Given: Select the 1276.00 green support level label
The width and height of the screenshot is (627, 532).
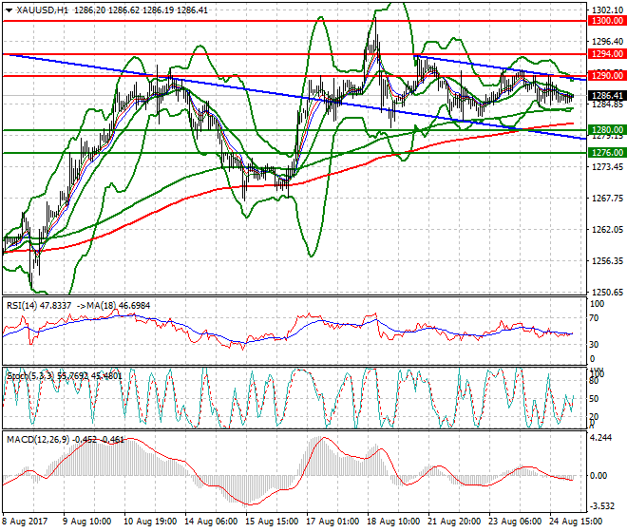Looking at the screenshot, I should [x=607, y=152].
